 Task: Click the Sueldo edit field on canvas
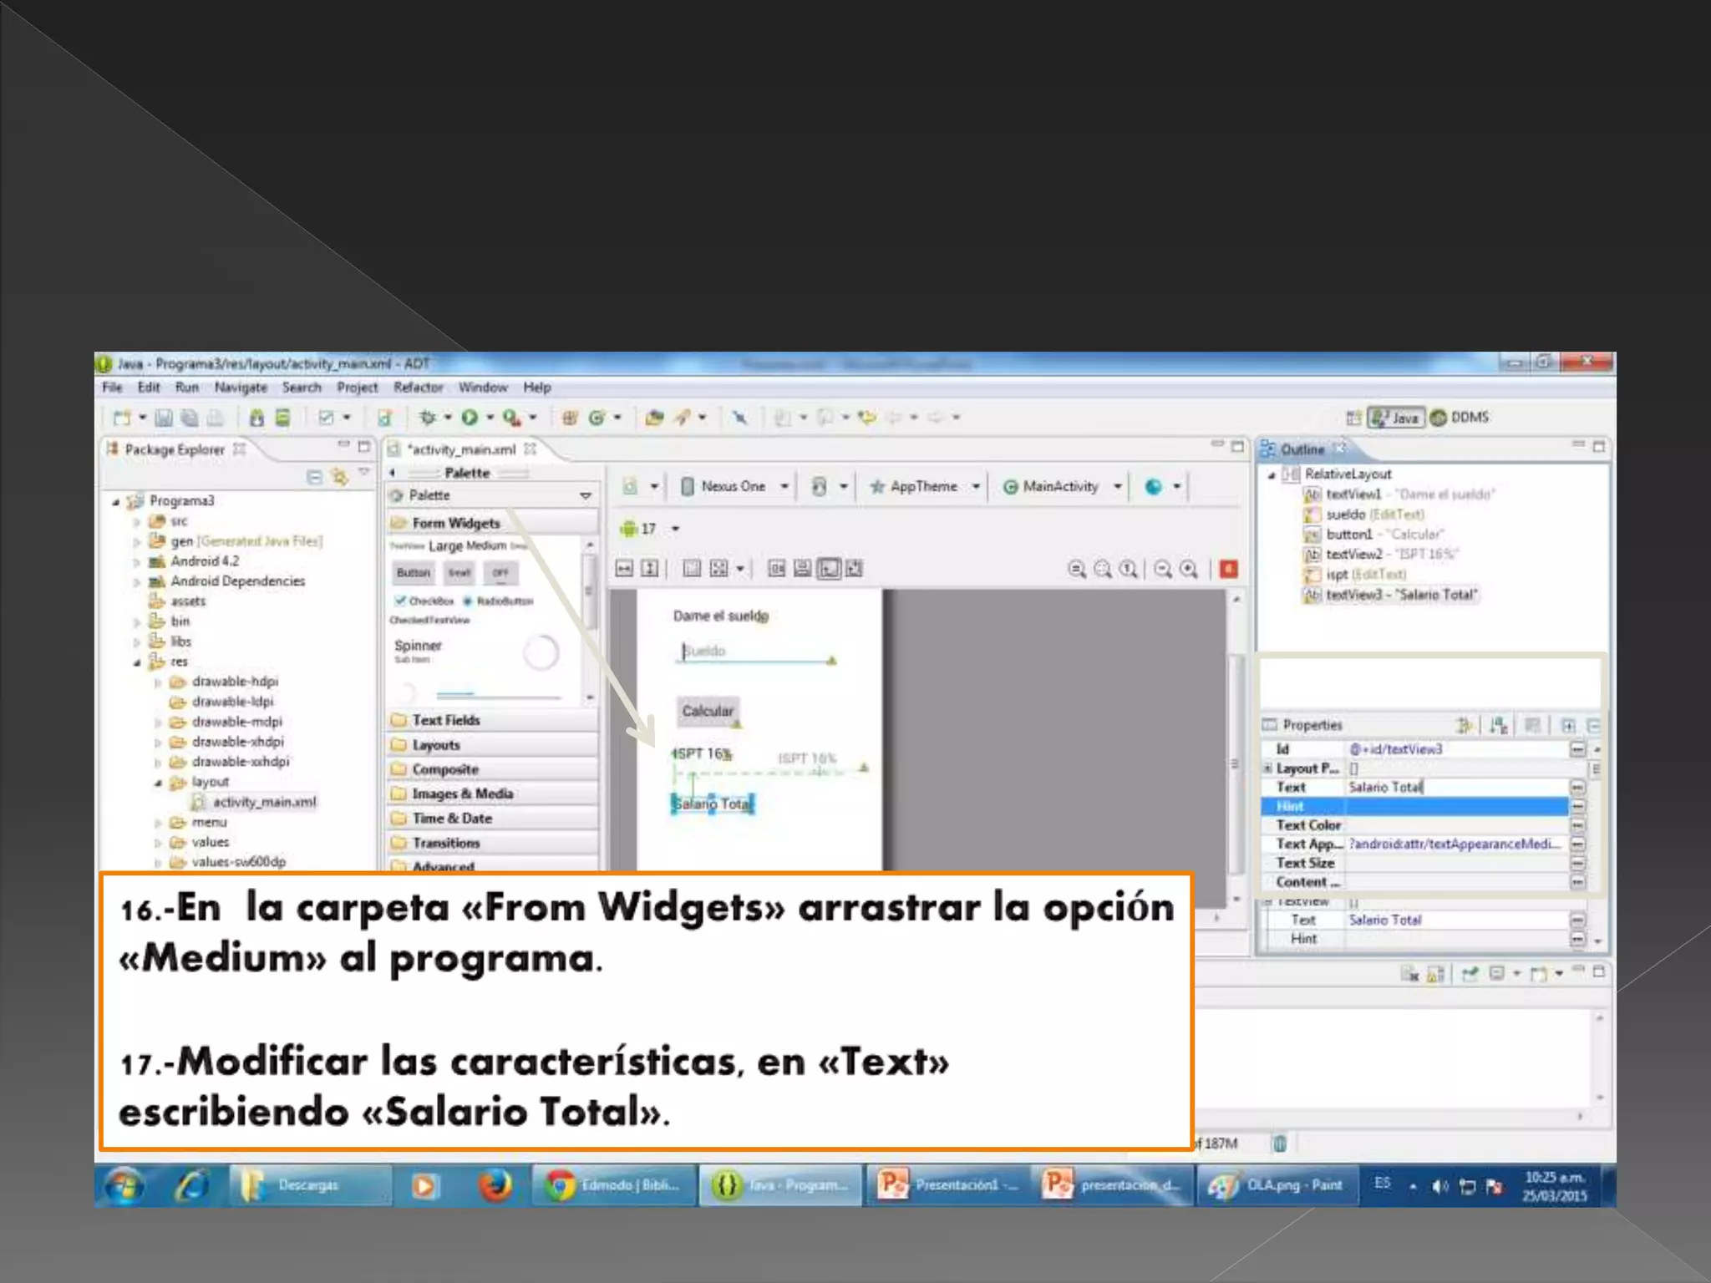tap(756, 652)
